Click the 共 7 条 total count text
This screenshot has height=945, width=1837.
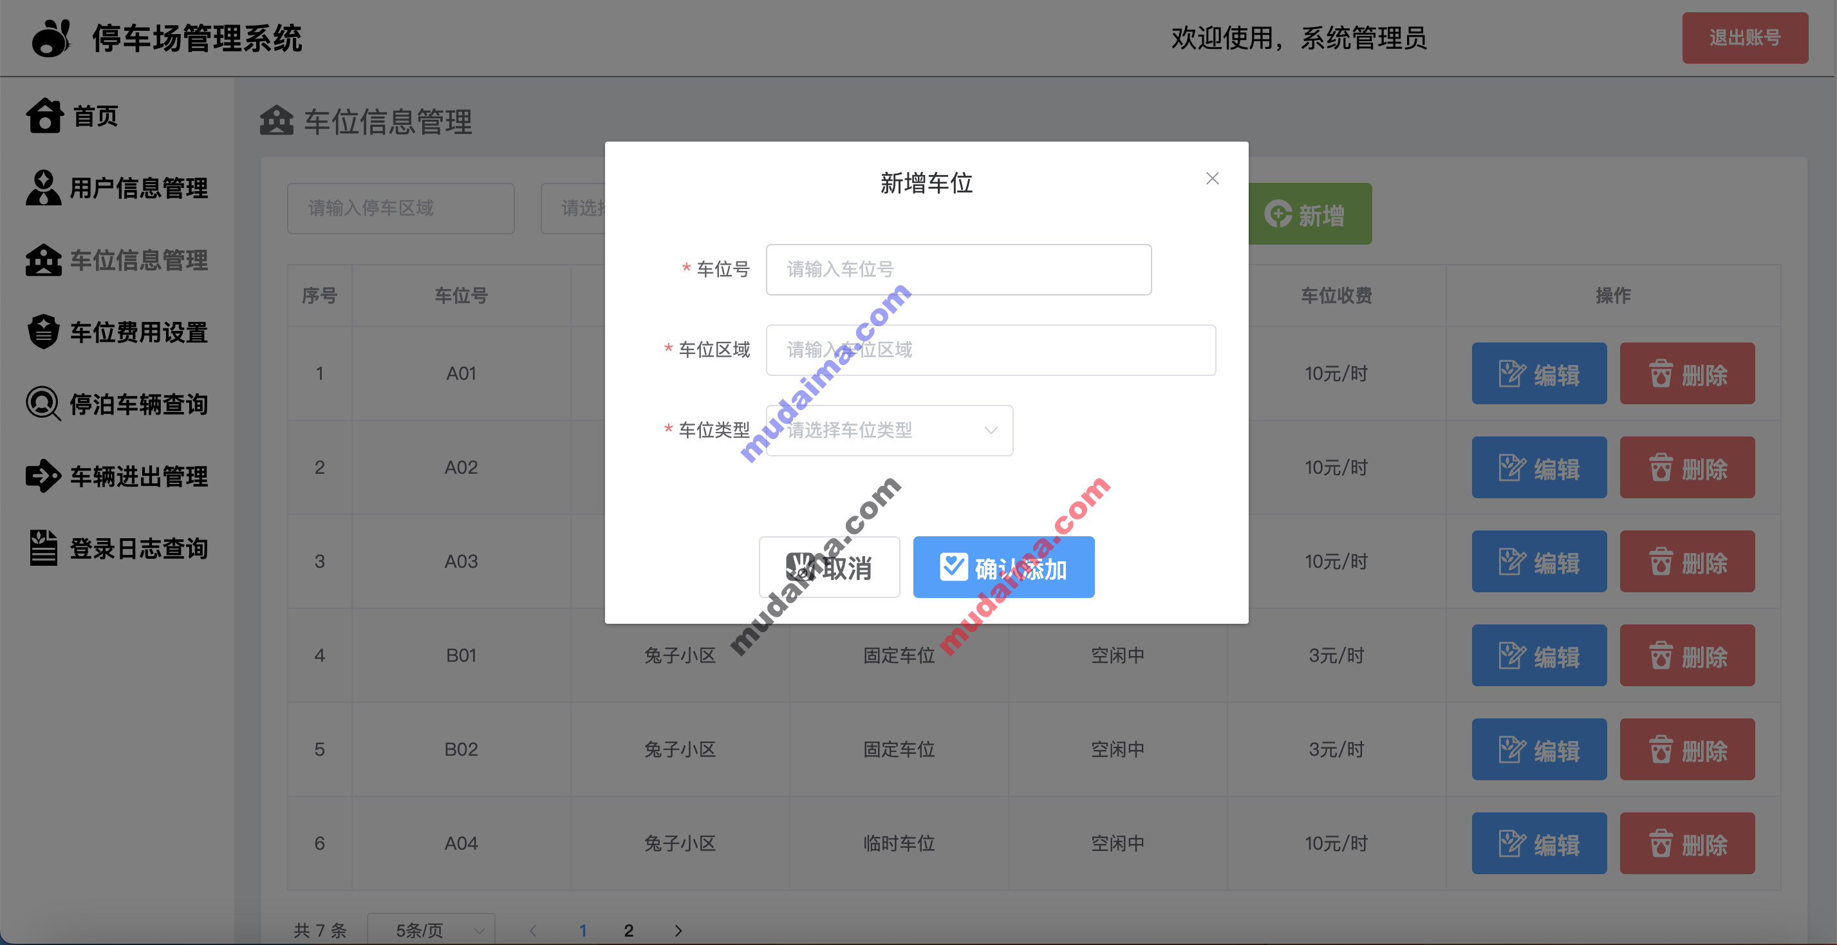click(x=320, y=930)
